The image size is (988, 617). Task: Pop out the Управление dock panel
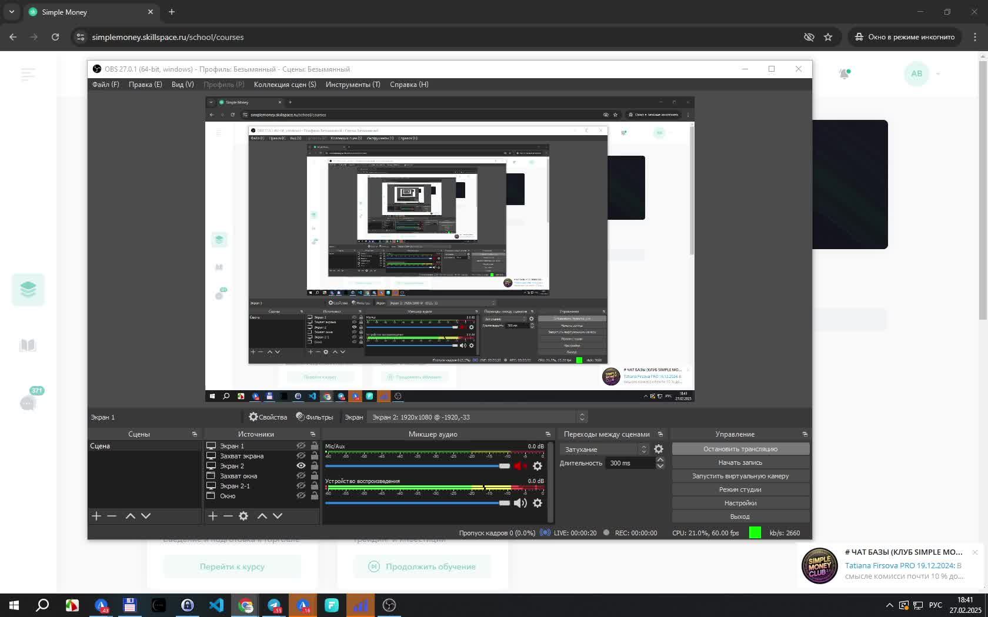[x=805, y=434]
